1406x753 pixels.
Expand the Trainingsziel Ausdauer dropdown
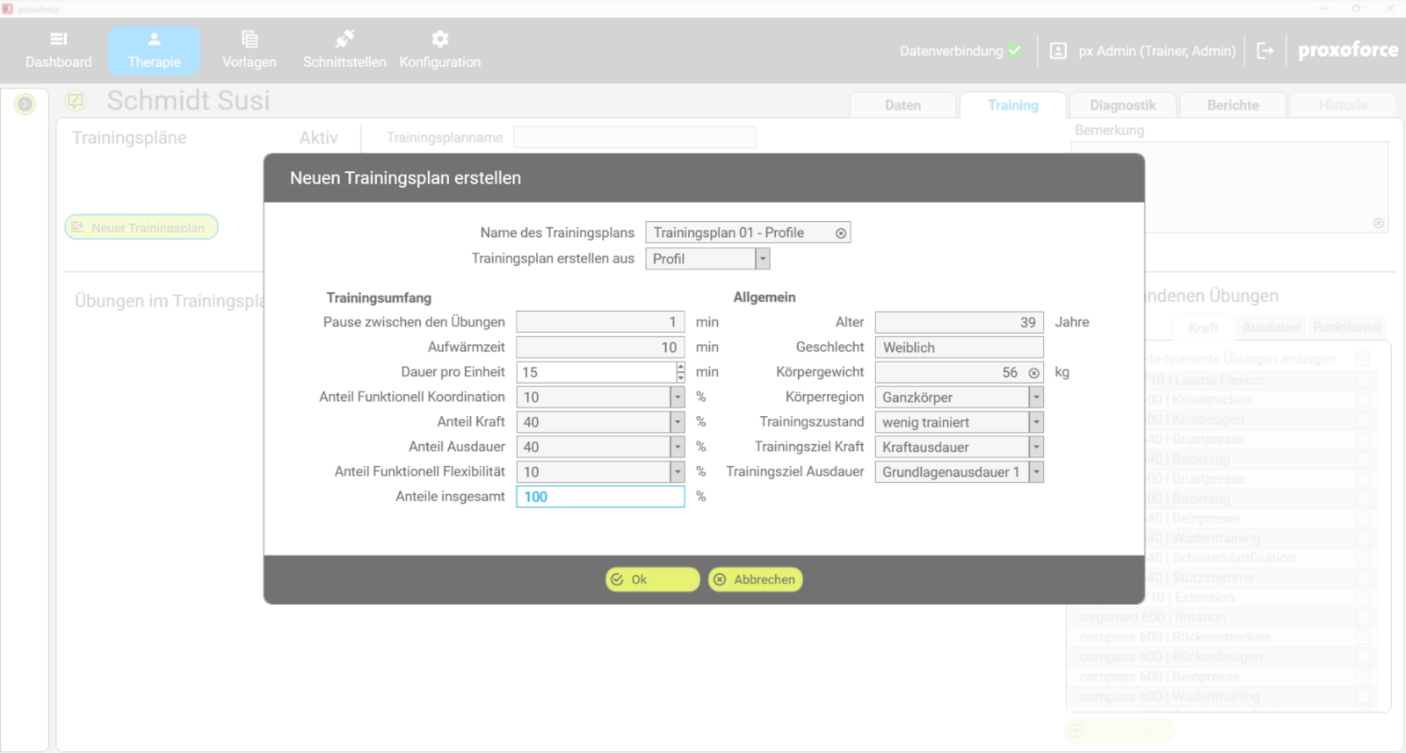point(1036,472)
